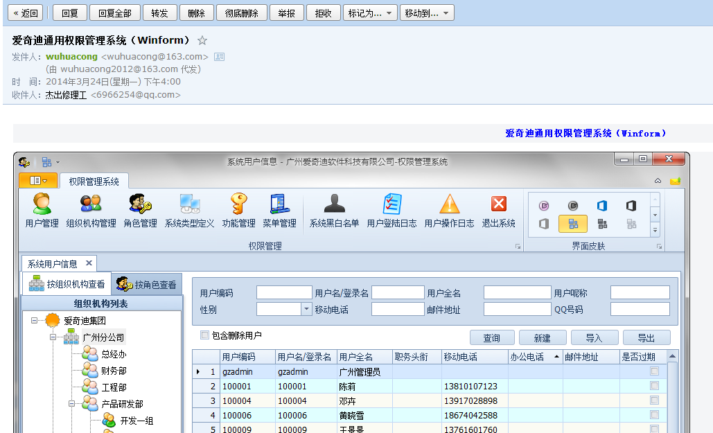The image size is (713, 433).
Task: Click the 用户编码 input field
Action: pyautogui.click(x=284, y=292)
